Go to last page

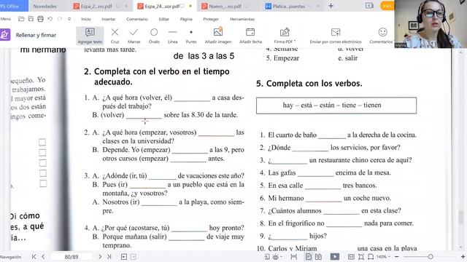click(109, 257)
